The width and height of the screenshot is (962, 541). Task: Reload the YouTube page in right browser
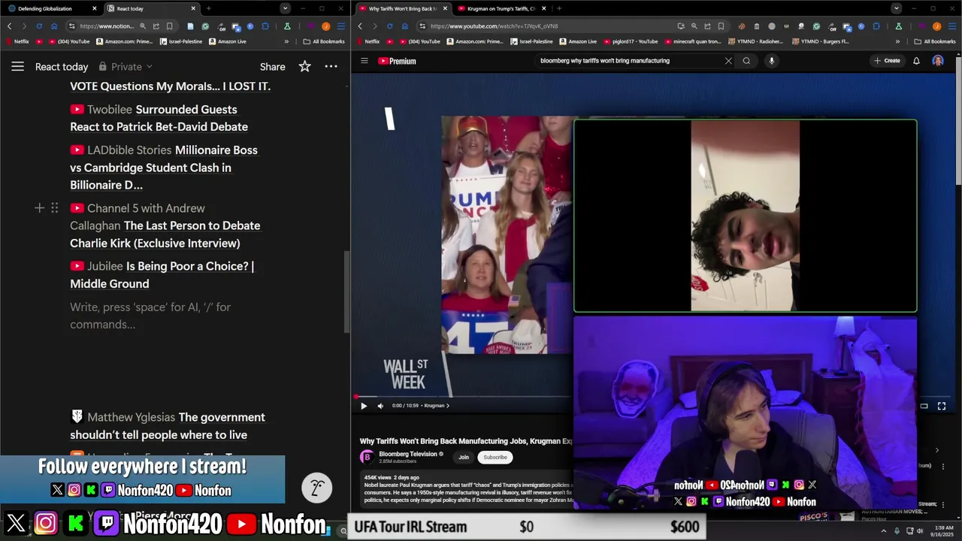coord(389,26)
